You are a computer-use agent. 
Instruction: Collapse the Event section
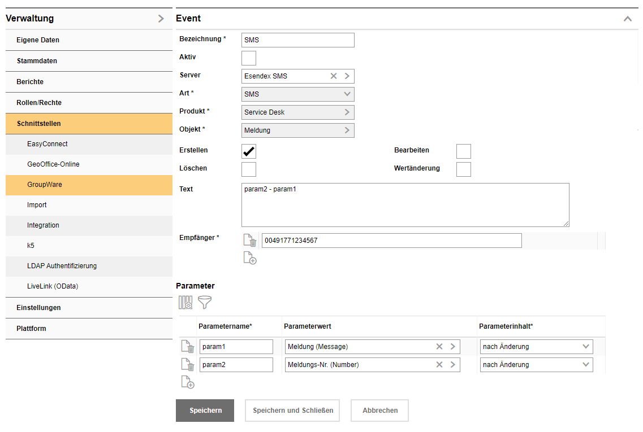627,19
